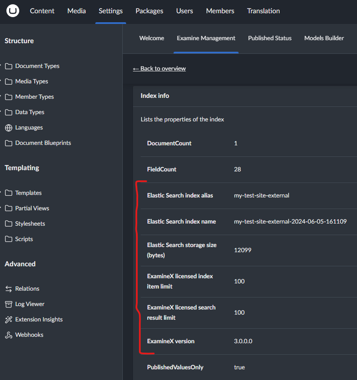The image size is (357, 380).
Task: Select the Examine Management tab
Action: tap(206, 38)
